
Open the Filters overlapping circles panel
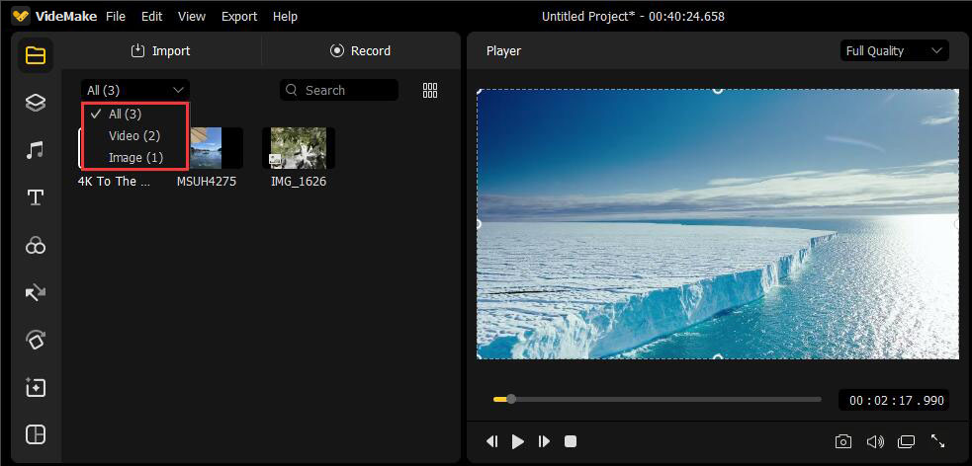tap(36, 246)
